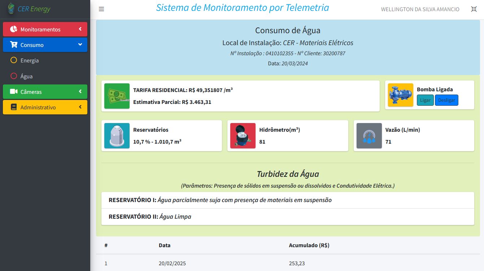
Task: Click the reservoir value 10,7 % - 1.010,7 m³
Action: click(x=157, y=141)
